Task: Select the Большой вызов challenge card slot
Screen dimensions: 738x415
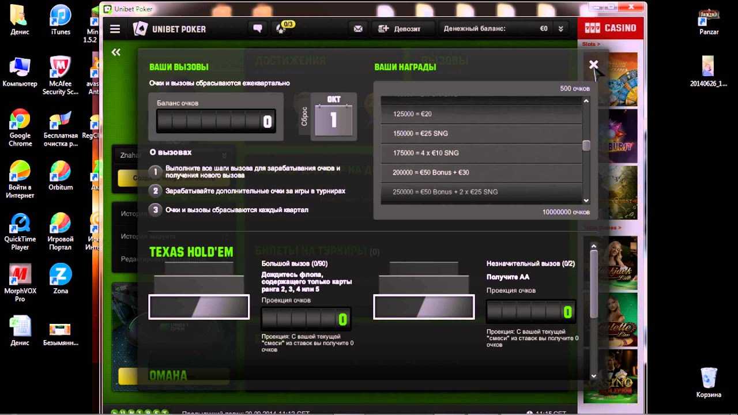Action: click(x=199, y=307)
